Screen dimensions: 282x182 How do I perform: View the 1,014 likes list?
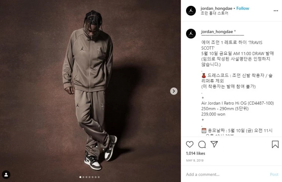[196, 153]
